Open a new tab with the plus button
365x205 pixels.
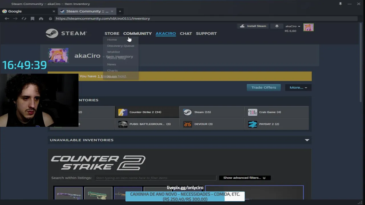point(120,11)
